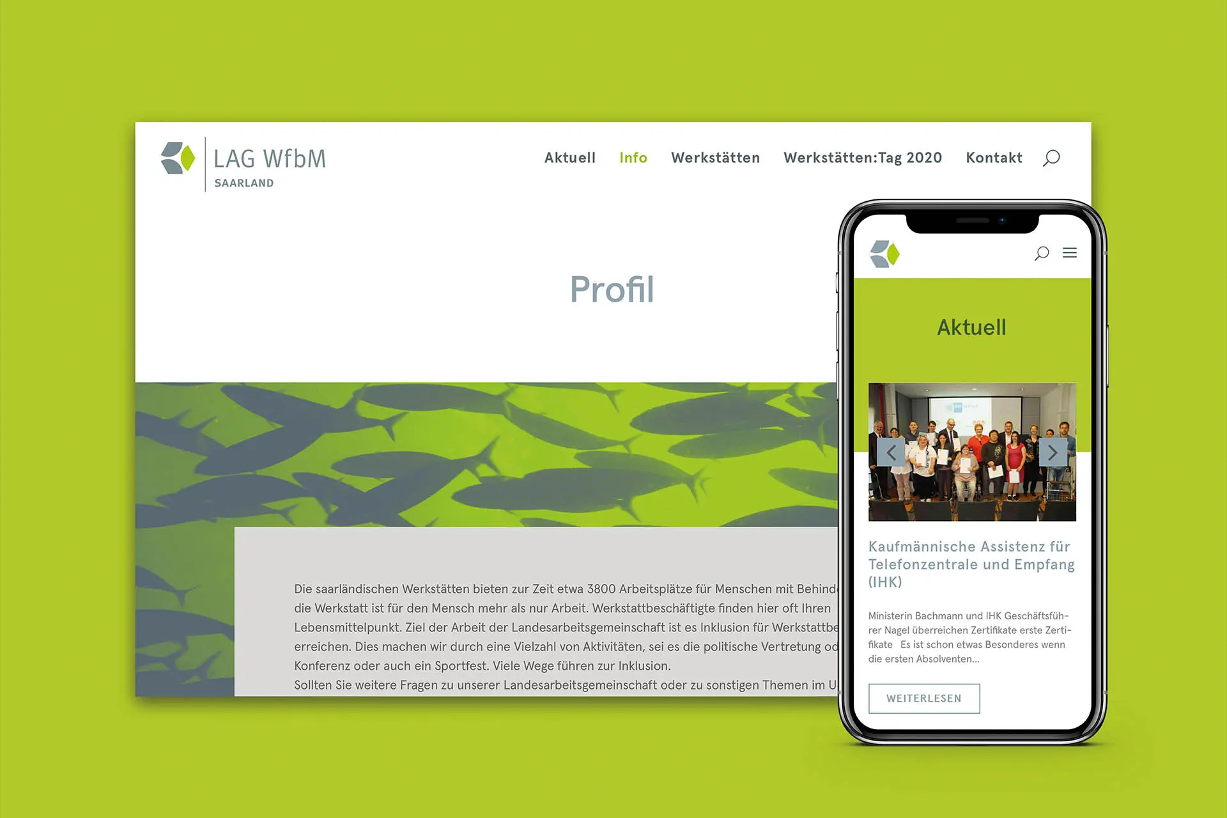This screenshot has height=818, width=1227.
Task: Expand the mobile navigation menu
Action: (1070, 253)
